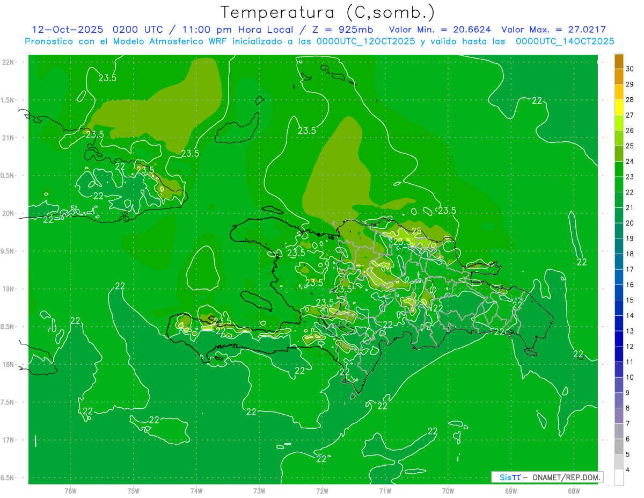Viewport: 644px width, 498px height.
Task: Click the yellow swatch between 27 and 28
Action: (x=619, y=107)
